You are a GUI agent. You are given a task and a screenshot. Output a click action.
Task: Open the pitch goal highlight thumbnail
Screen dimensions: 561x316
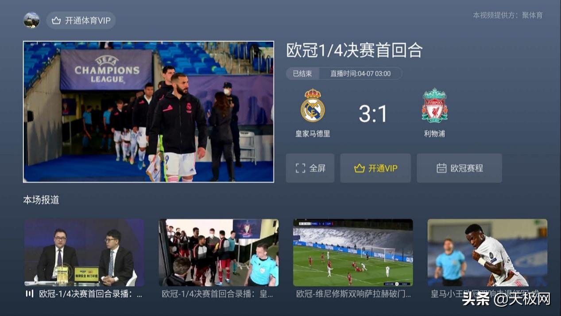pyautogui.click(x=353, y=253)
